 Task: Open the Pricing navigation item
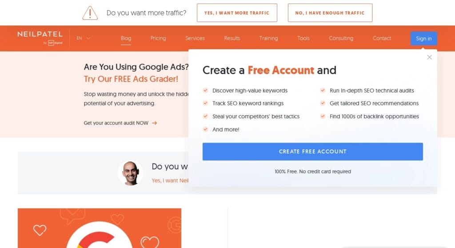[158, 38]
